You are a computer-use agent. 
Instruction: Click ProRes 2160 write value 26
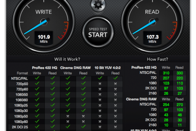[x=166, y=93]
